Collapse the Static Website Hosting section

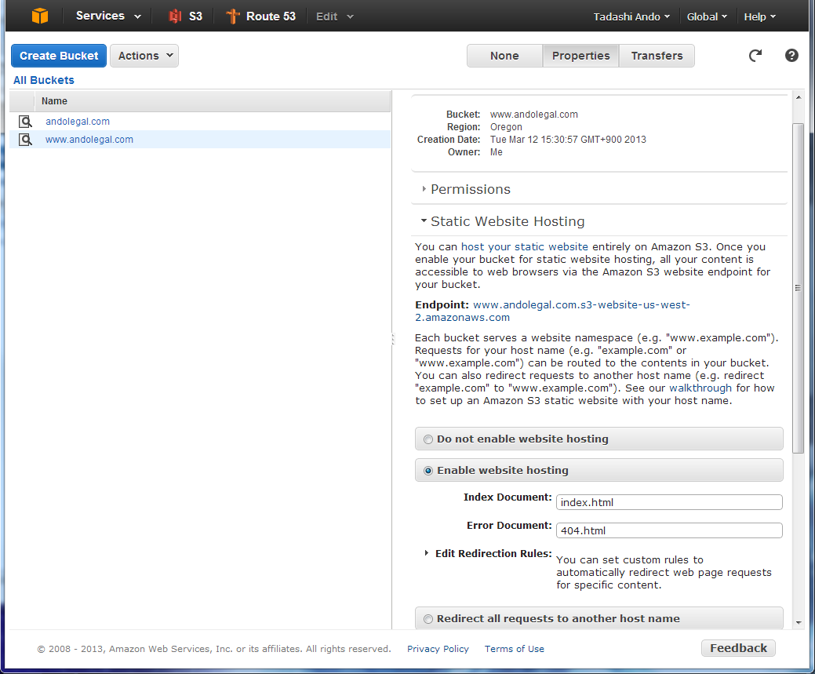tap(503, 221)
